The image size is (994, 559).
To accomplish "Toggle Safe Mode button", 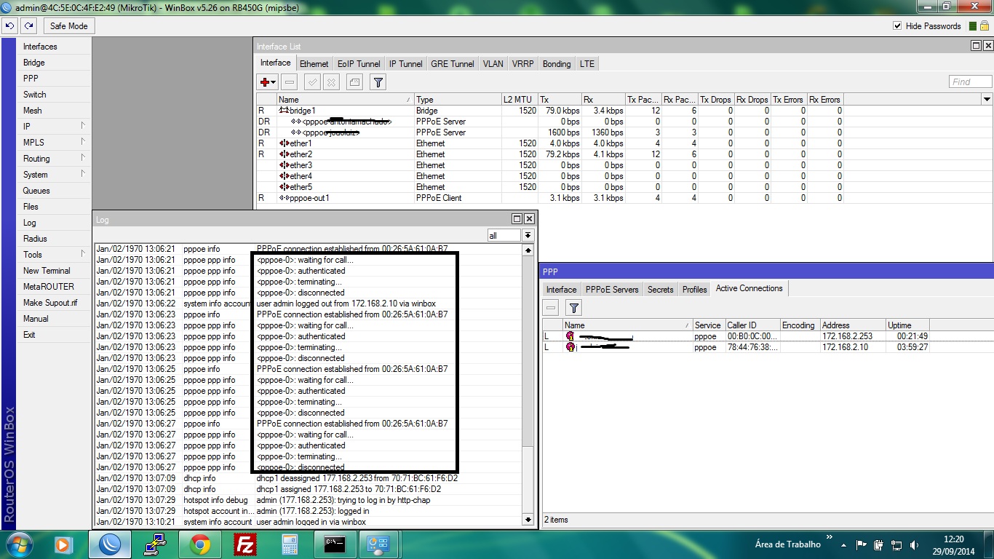I will [x=68, y=26].
